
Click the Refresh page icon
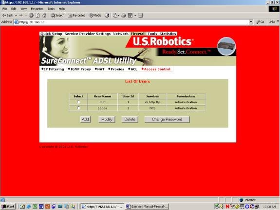[37, 16]
